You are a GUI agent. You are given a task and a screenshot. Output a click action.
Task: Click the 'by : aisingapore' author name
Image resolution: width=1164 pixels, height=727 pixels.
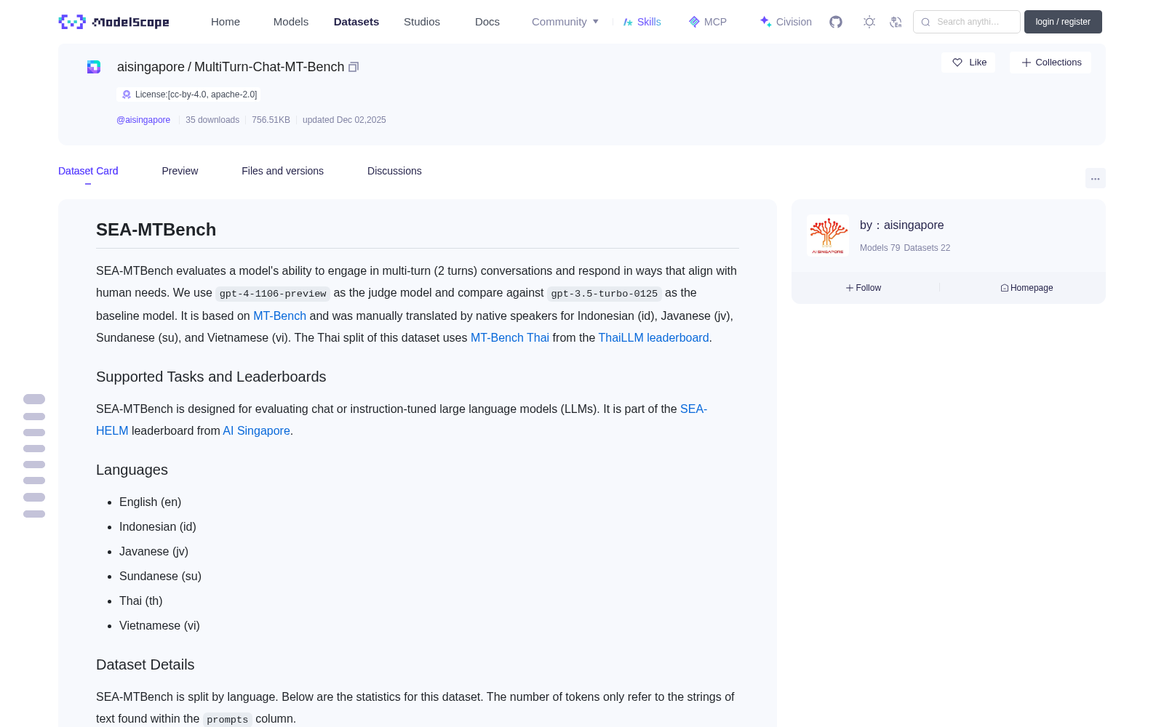902,225
